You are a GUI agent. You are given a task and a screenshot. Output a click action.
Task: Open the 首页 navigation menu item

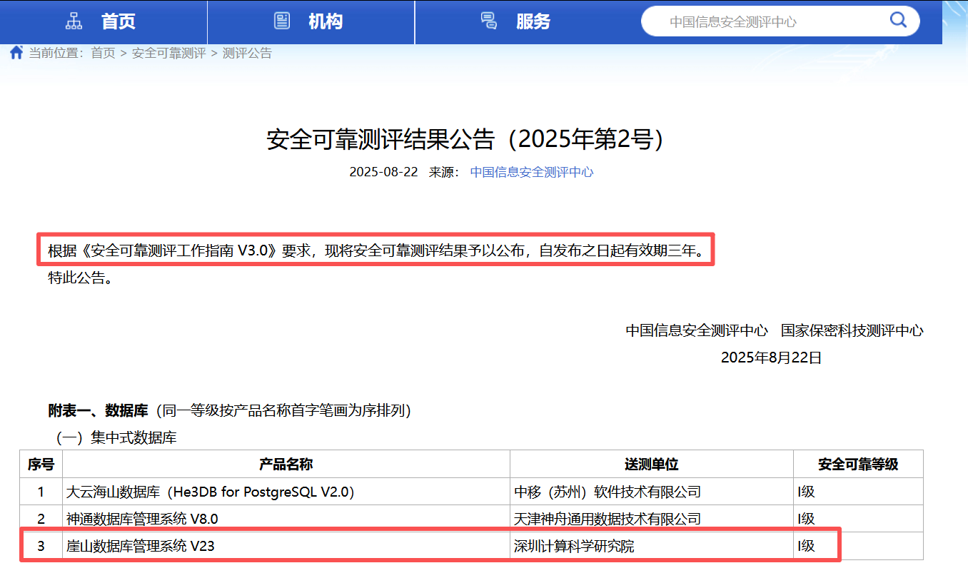(118, 22)
